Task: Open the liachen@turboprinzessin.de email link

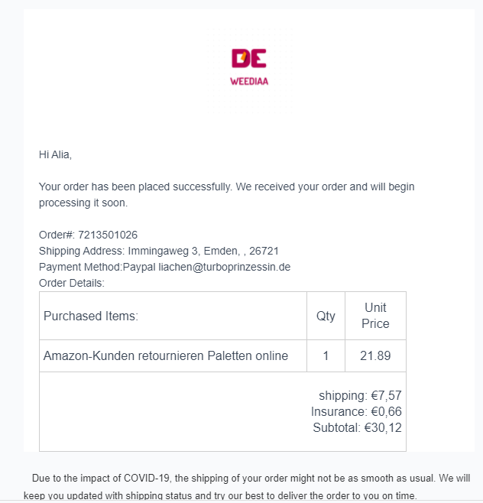Action: (224, 267)
